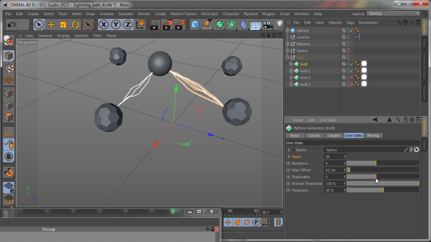Switch to Model mode in left toolbar
The height and width of the screenshot is (242, 431).
9,56
